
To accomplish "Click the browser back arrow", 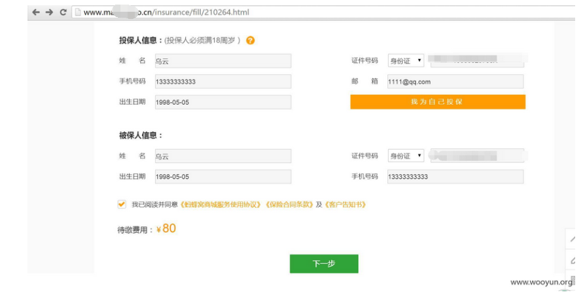I will point(35,12).
